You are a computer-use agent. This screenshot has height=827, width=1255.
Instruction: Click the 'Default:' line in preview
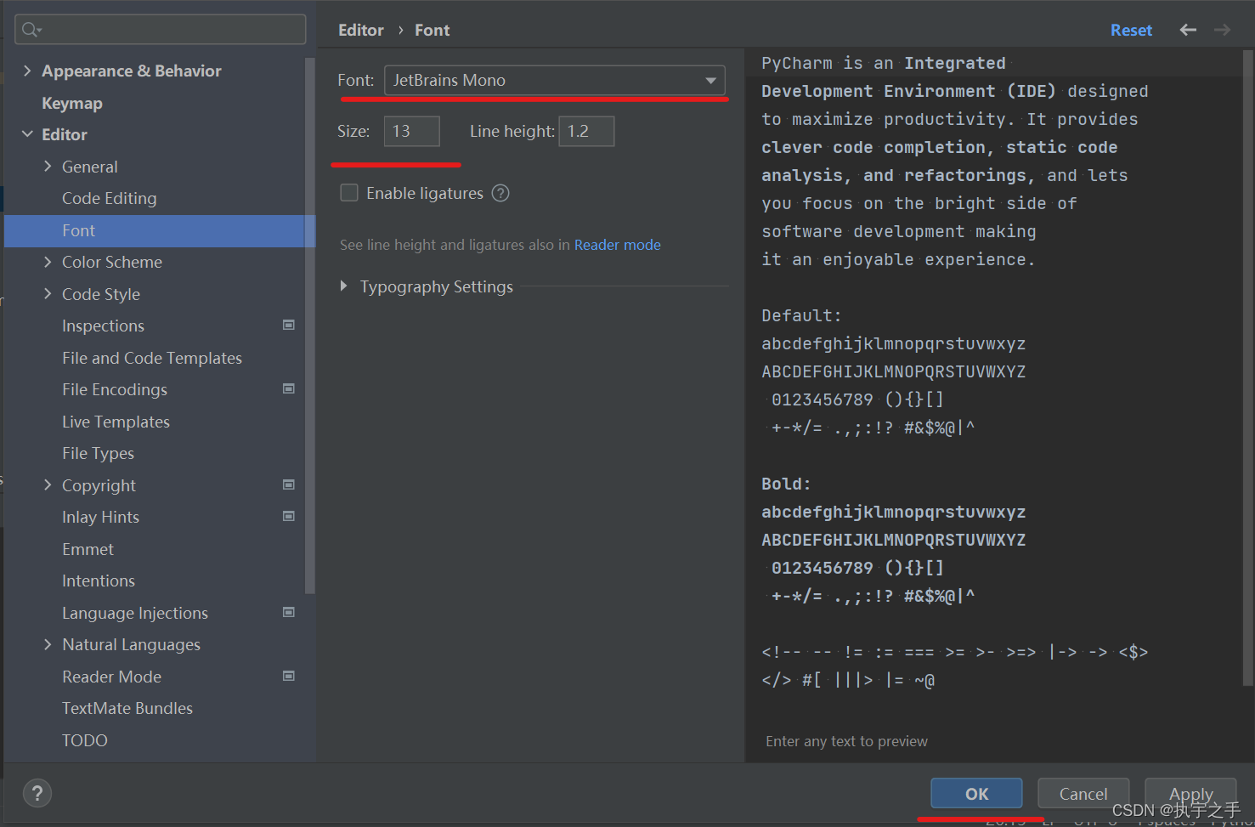801,315
